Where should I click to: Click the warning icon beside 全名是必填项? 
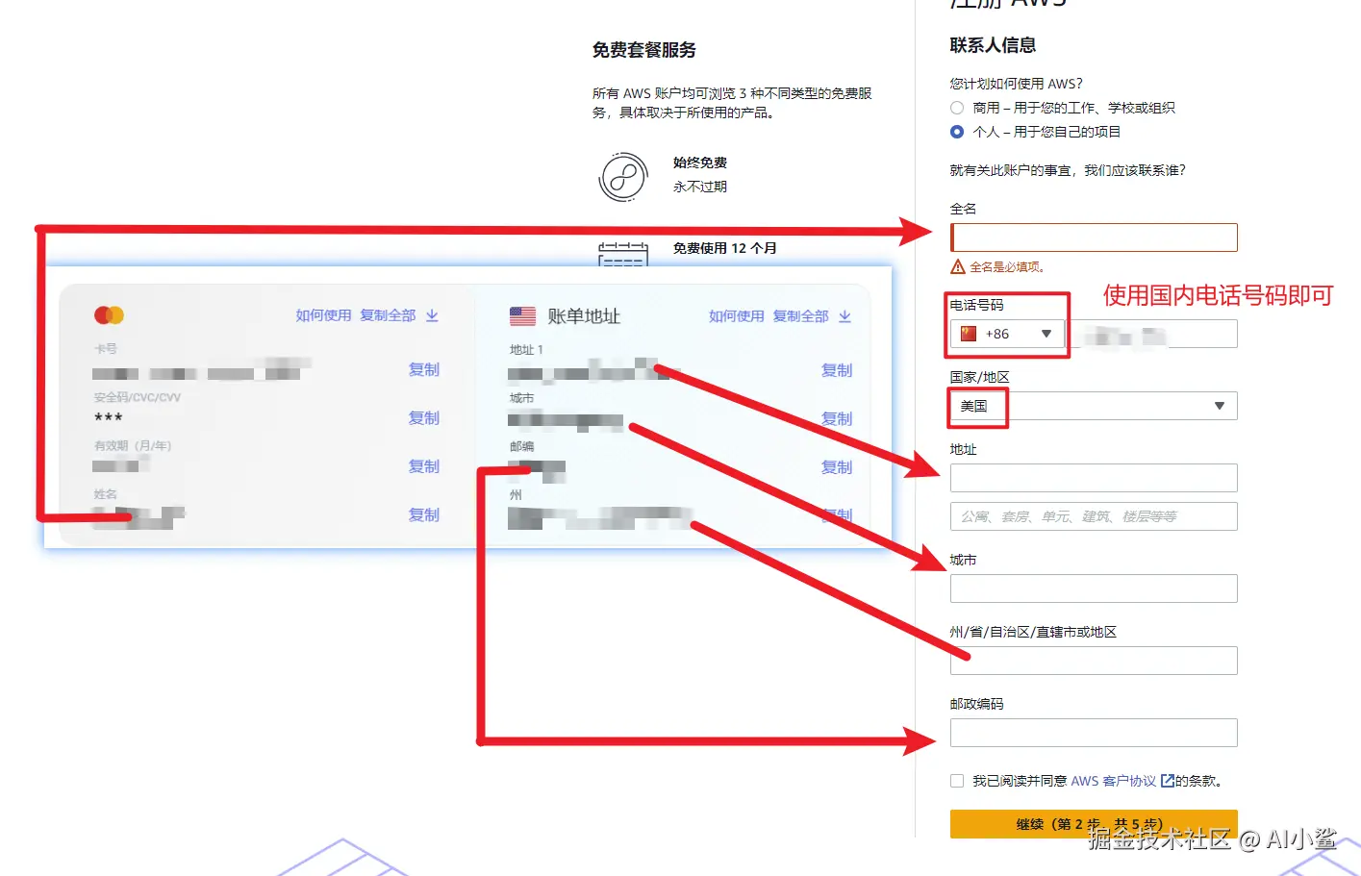click(x=958, y=266)
